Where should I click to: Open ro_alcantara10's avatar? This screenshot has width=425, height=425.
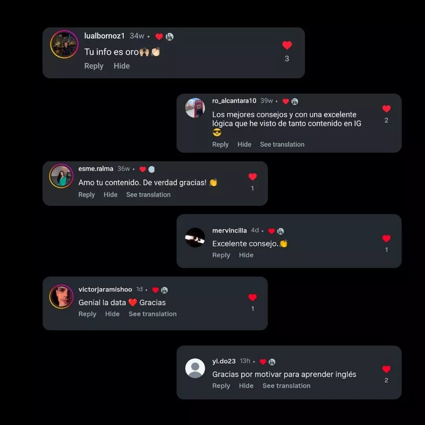(x=195, y=108)
